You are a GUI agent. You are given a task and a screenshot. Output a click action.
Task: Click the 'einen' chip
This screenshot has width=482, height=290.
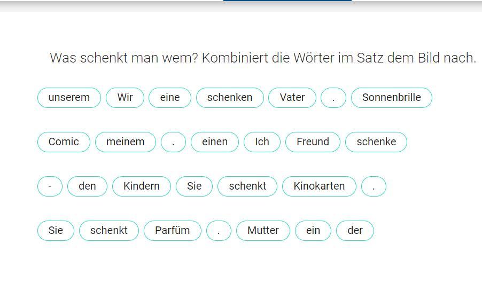pos(215,142)
